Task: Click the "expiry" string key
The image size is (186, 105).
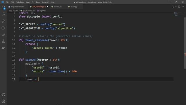Action: click(x=38, y=71)
